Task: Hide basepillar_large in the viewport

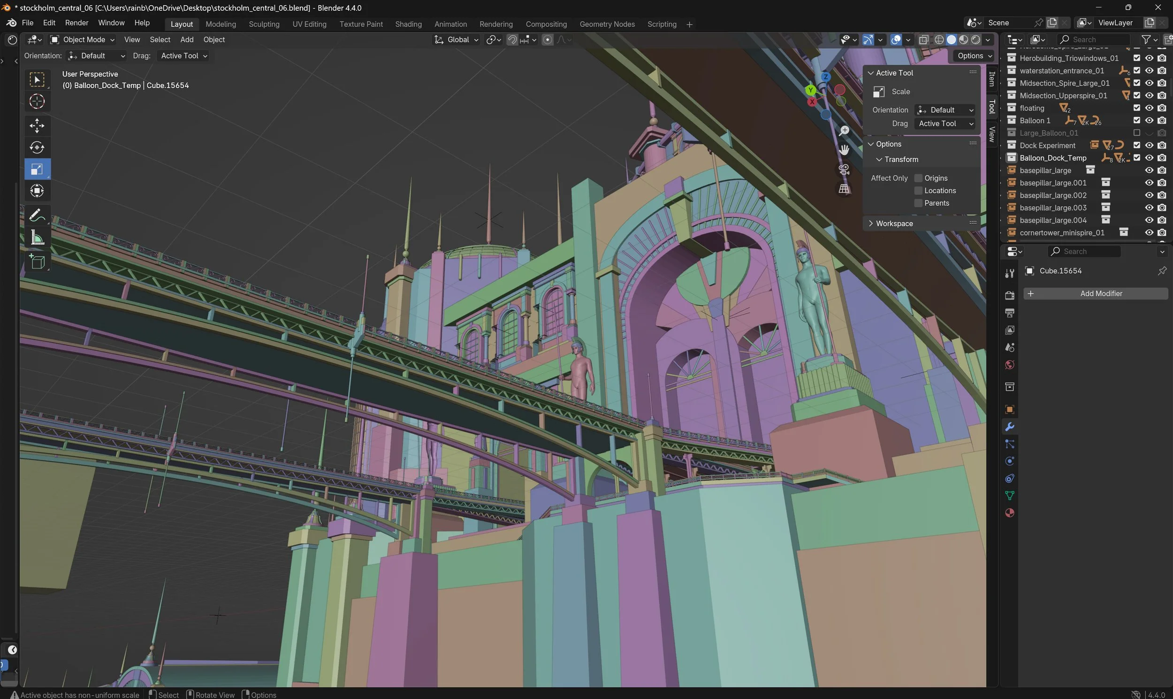Action: point(1149,170)
